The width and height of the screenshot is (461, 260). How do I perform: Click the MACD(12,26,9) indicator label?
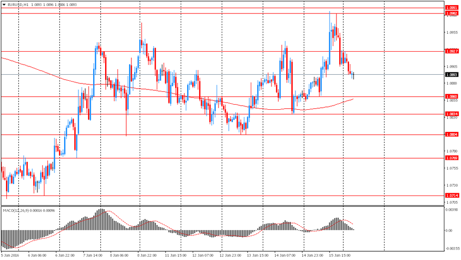(17, 210)
